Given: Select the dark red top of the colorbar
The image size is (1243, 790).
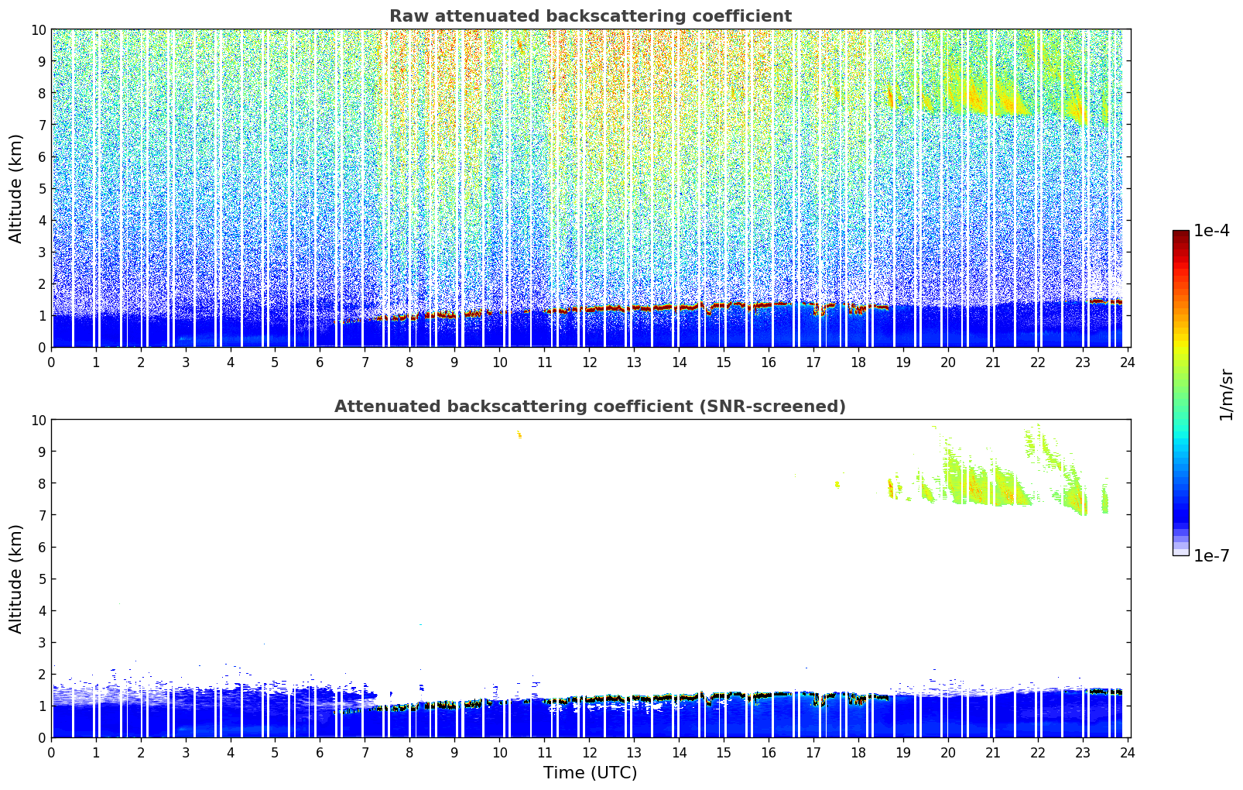Looking at the screenshot, I should (x=1180, y=235).
